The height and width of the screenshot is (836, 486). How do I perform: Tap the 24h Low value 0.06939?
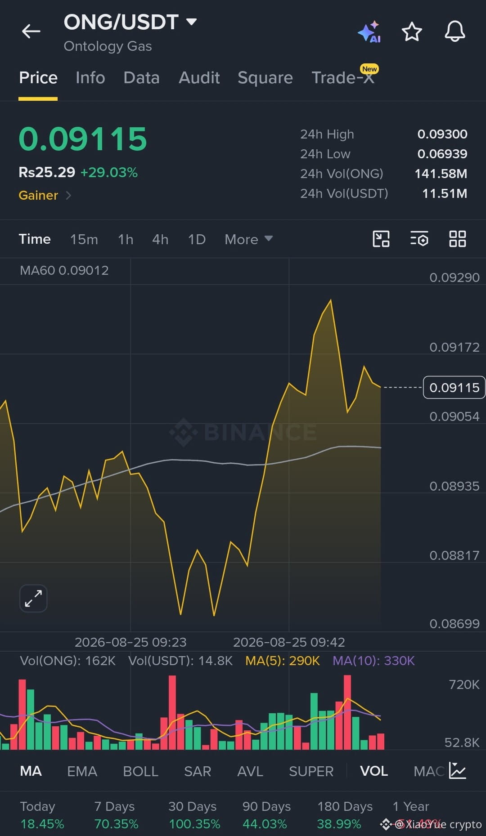[442, 154]
